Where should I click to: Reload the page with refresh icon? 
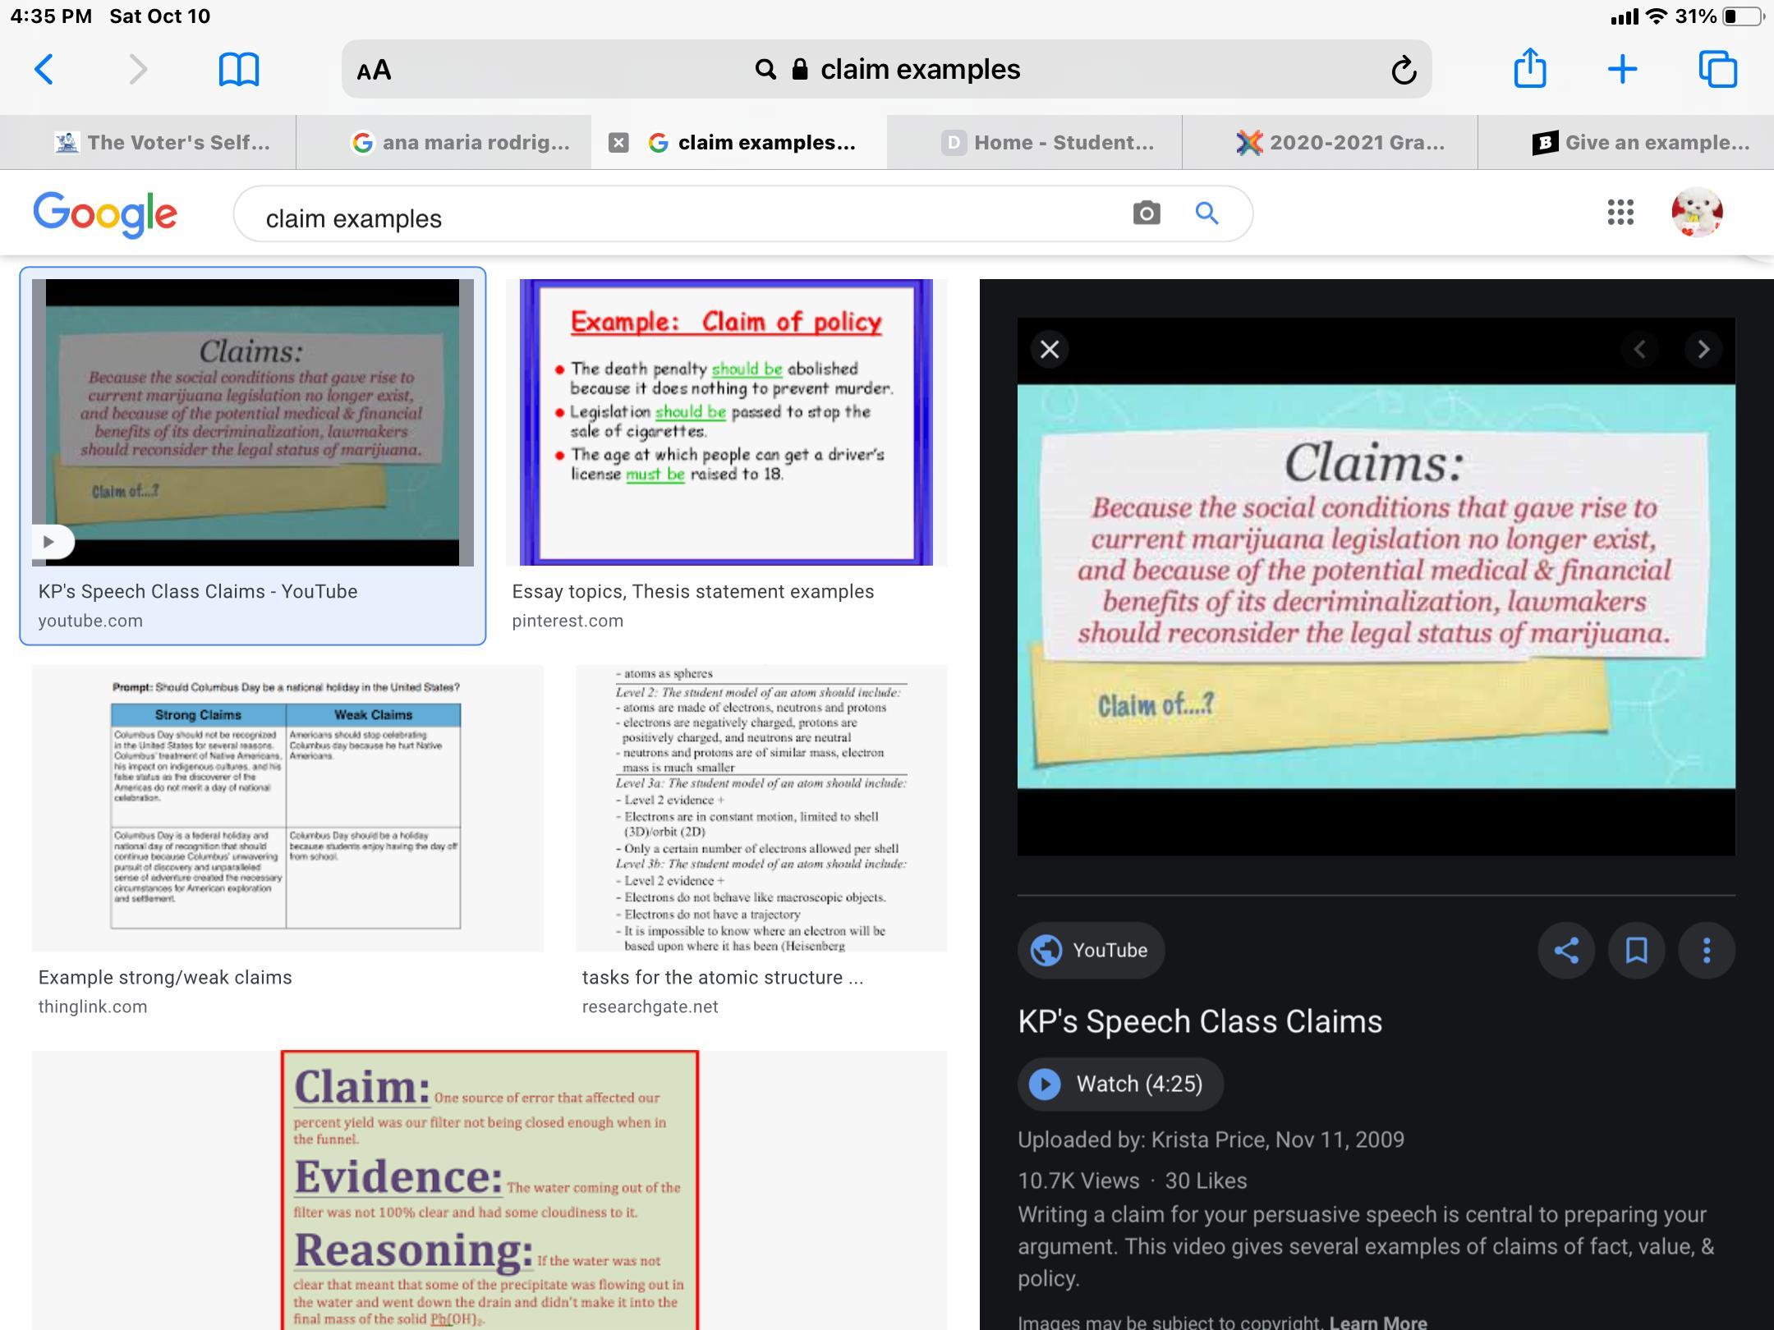[1404, 71]
